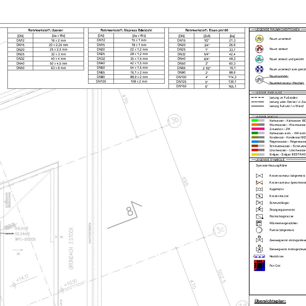Click the Rohrwerkstoff: Uponor table header
The width and height of the screenshot is (306, 306).
tap(46, 30)
